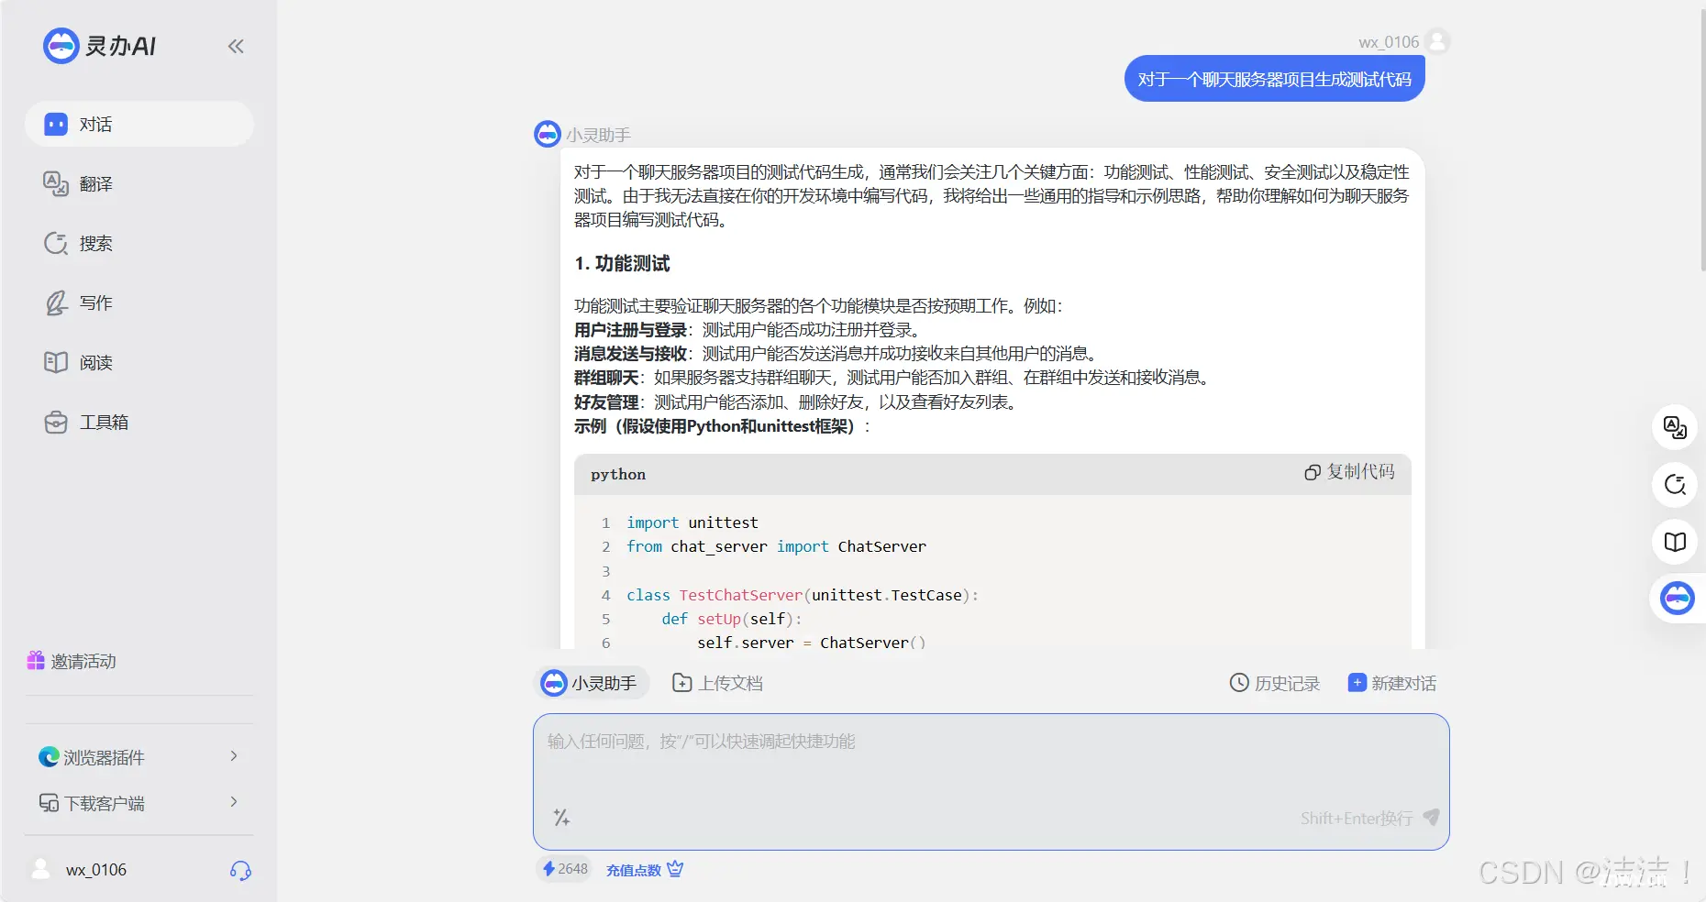The height and width of the screenshot is (902, 1706).
Task: Open the 写作 section
Action: click(x=139, y=302)
